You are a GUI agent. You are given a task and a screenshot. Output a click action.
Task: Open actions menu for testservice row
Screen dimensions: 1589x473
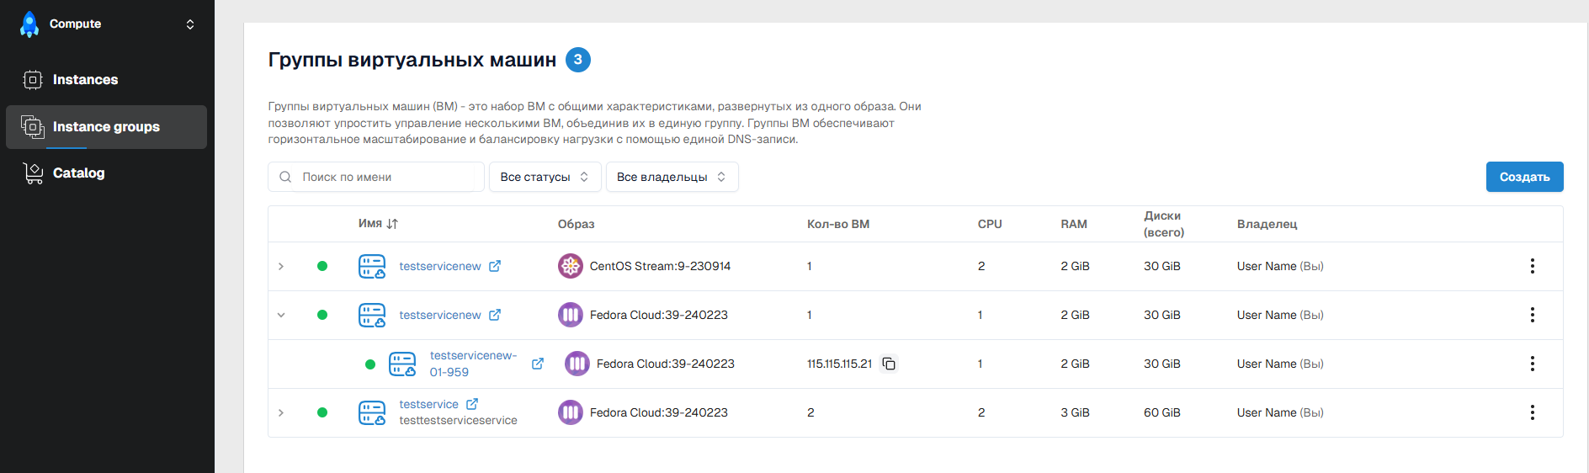click(x=1532, y=412)
